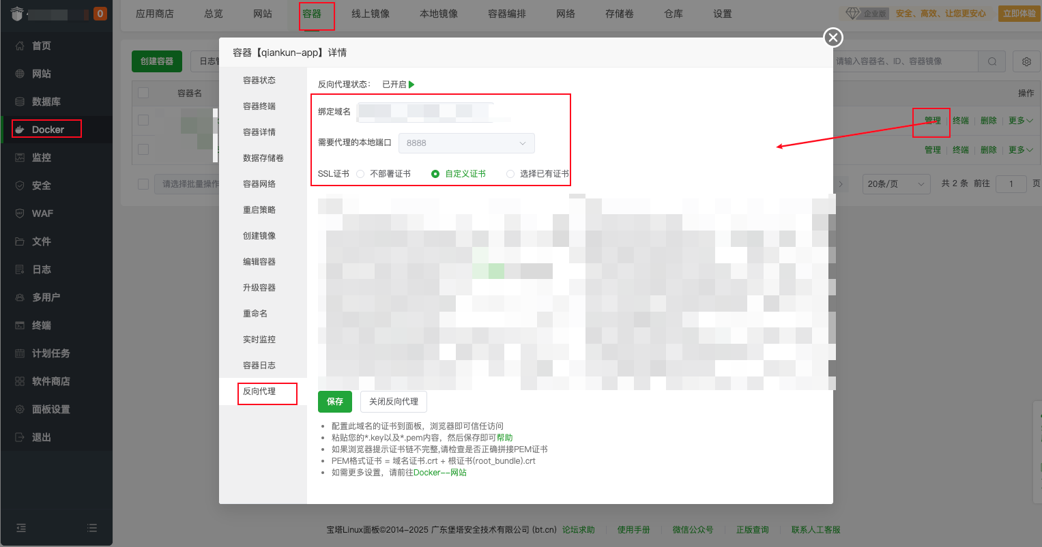The height and width of the screenshot is (547, 1042).
Task: Collapse sidebar using bottom-left indent icon
Action: tap(21, 528)
